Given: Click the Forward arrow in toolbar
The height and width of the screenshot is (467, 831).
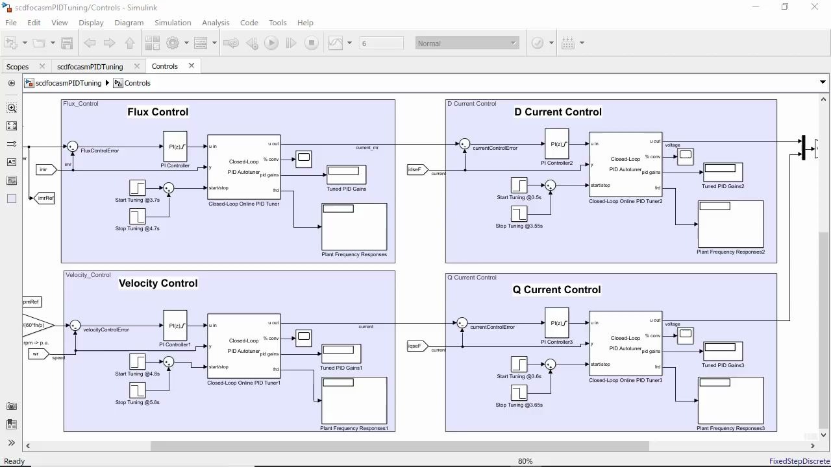Looking at the screenshot, I should tap(110, 43).
